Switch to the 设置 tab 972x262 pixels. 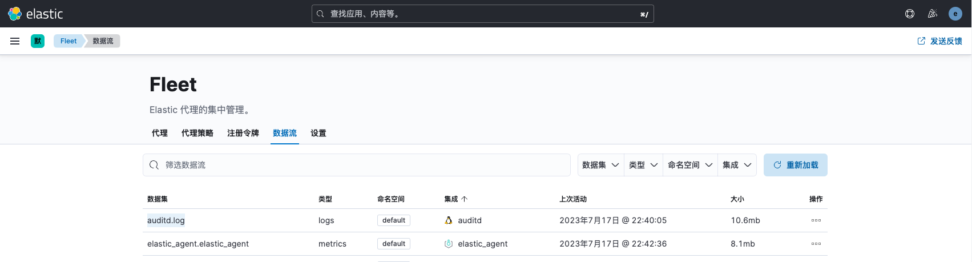[x=318, y=133]
